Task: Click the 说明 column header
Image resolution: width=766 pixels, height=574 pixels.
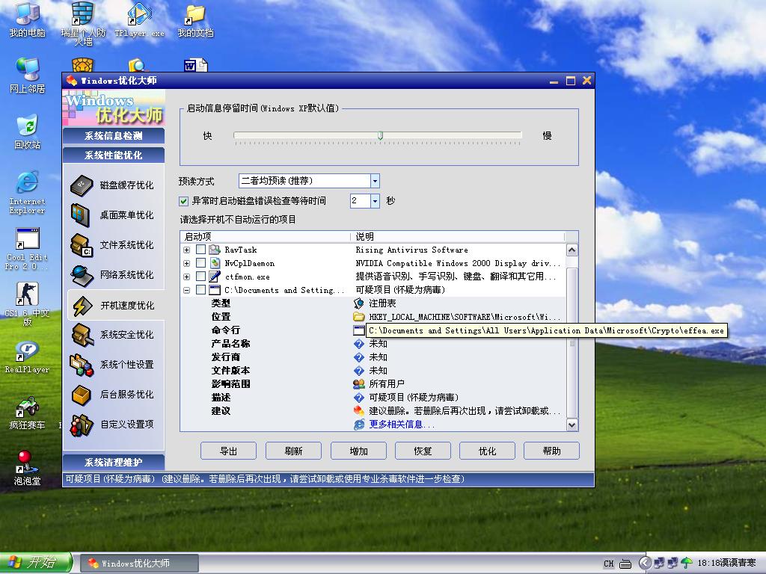Action: 458,237
